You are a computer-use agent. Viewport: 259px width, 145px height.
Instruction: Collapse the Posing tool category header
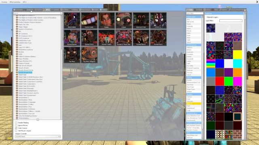[193, 77]
